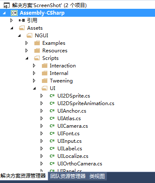Image resolution: width=155 pixels, height=183 pixels.
Task: Click the folder icon for Internal
Action: coord(44,73)
